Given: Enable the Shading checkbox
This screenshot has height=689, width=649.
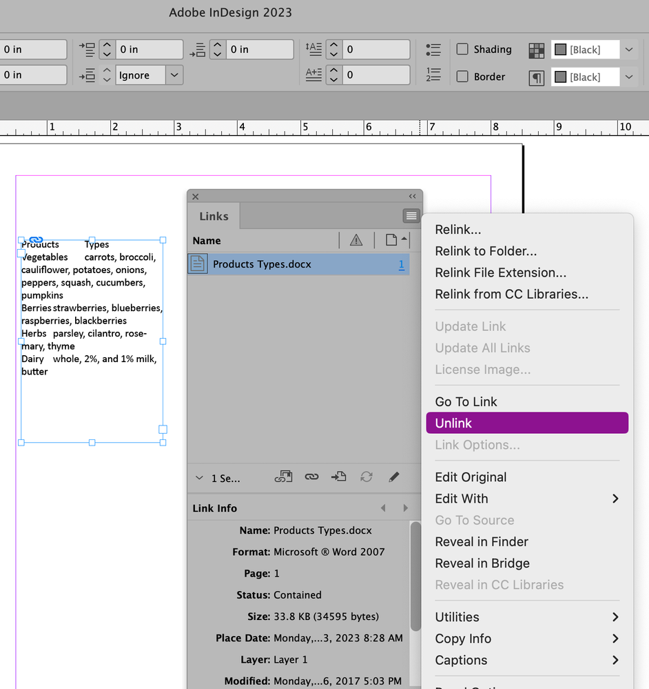Looking at the screenshot, I should click(x=462, y=49).
